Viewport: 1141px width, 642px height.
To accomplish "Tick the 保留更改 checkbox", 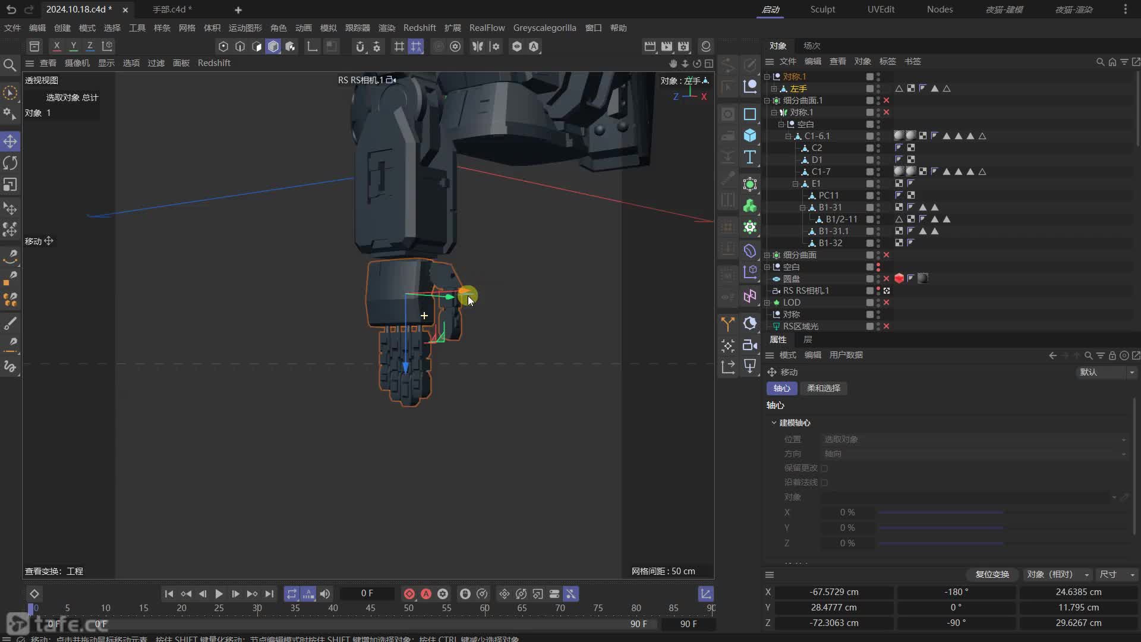I will [824, 468].
